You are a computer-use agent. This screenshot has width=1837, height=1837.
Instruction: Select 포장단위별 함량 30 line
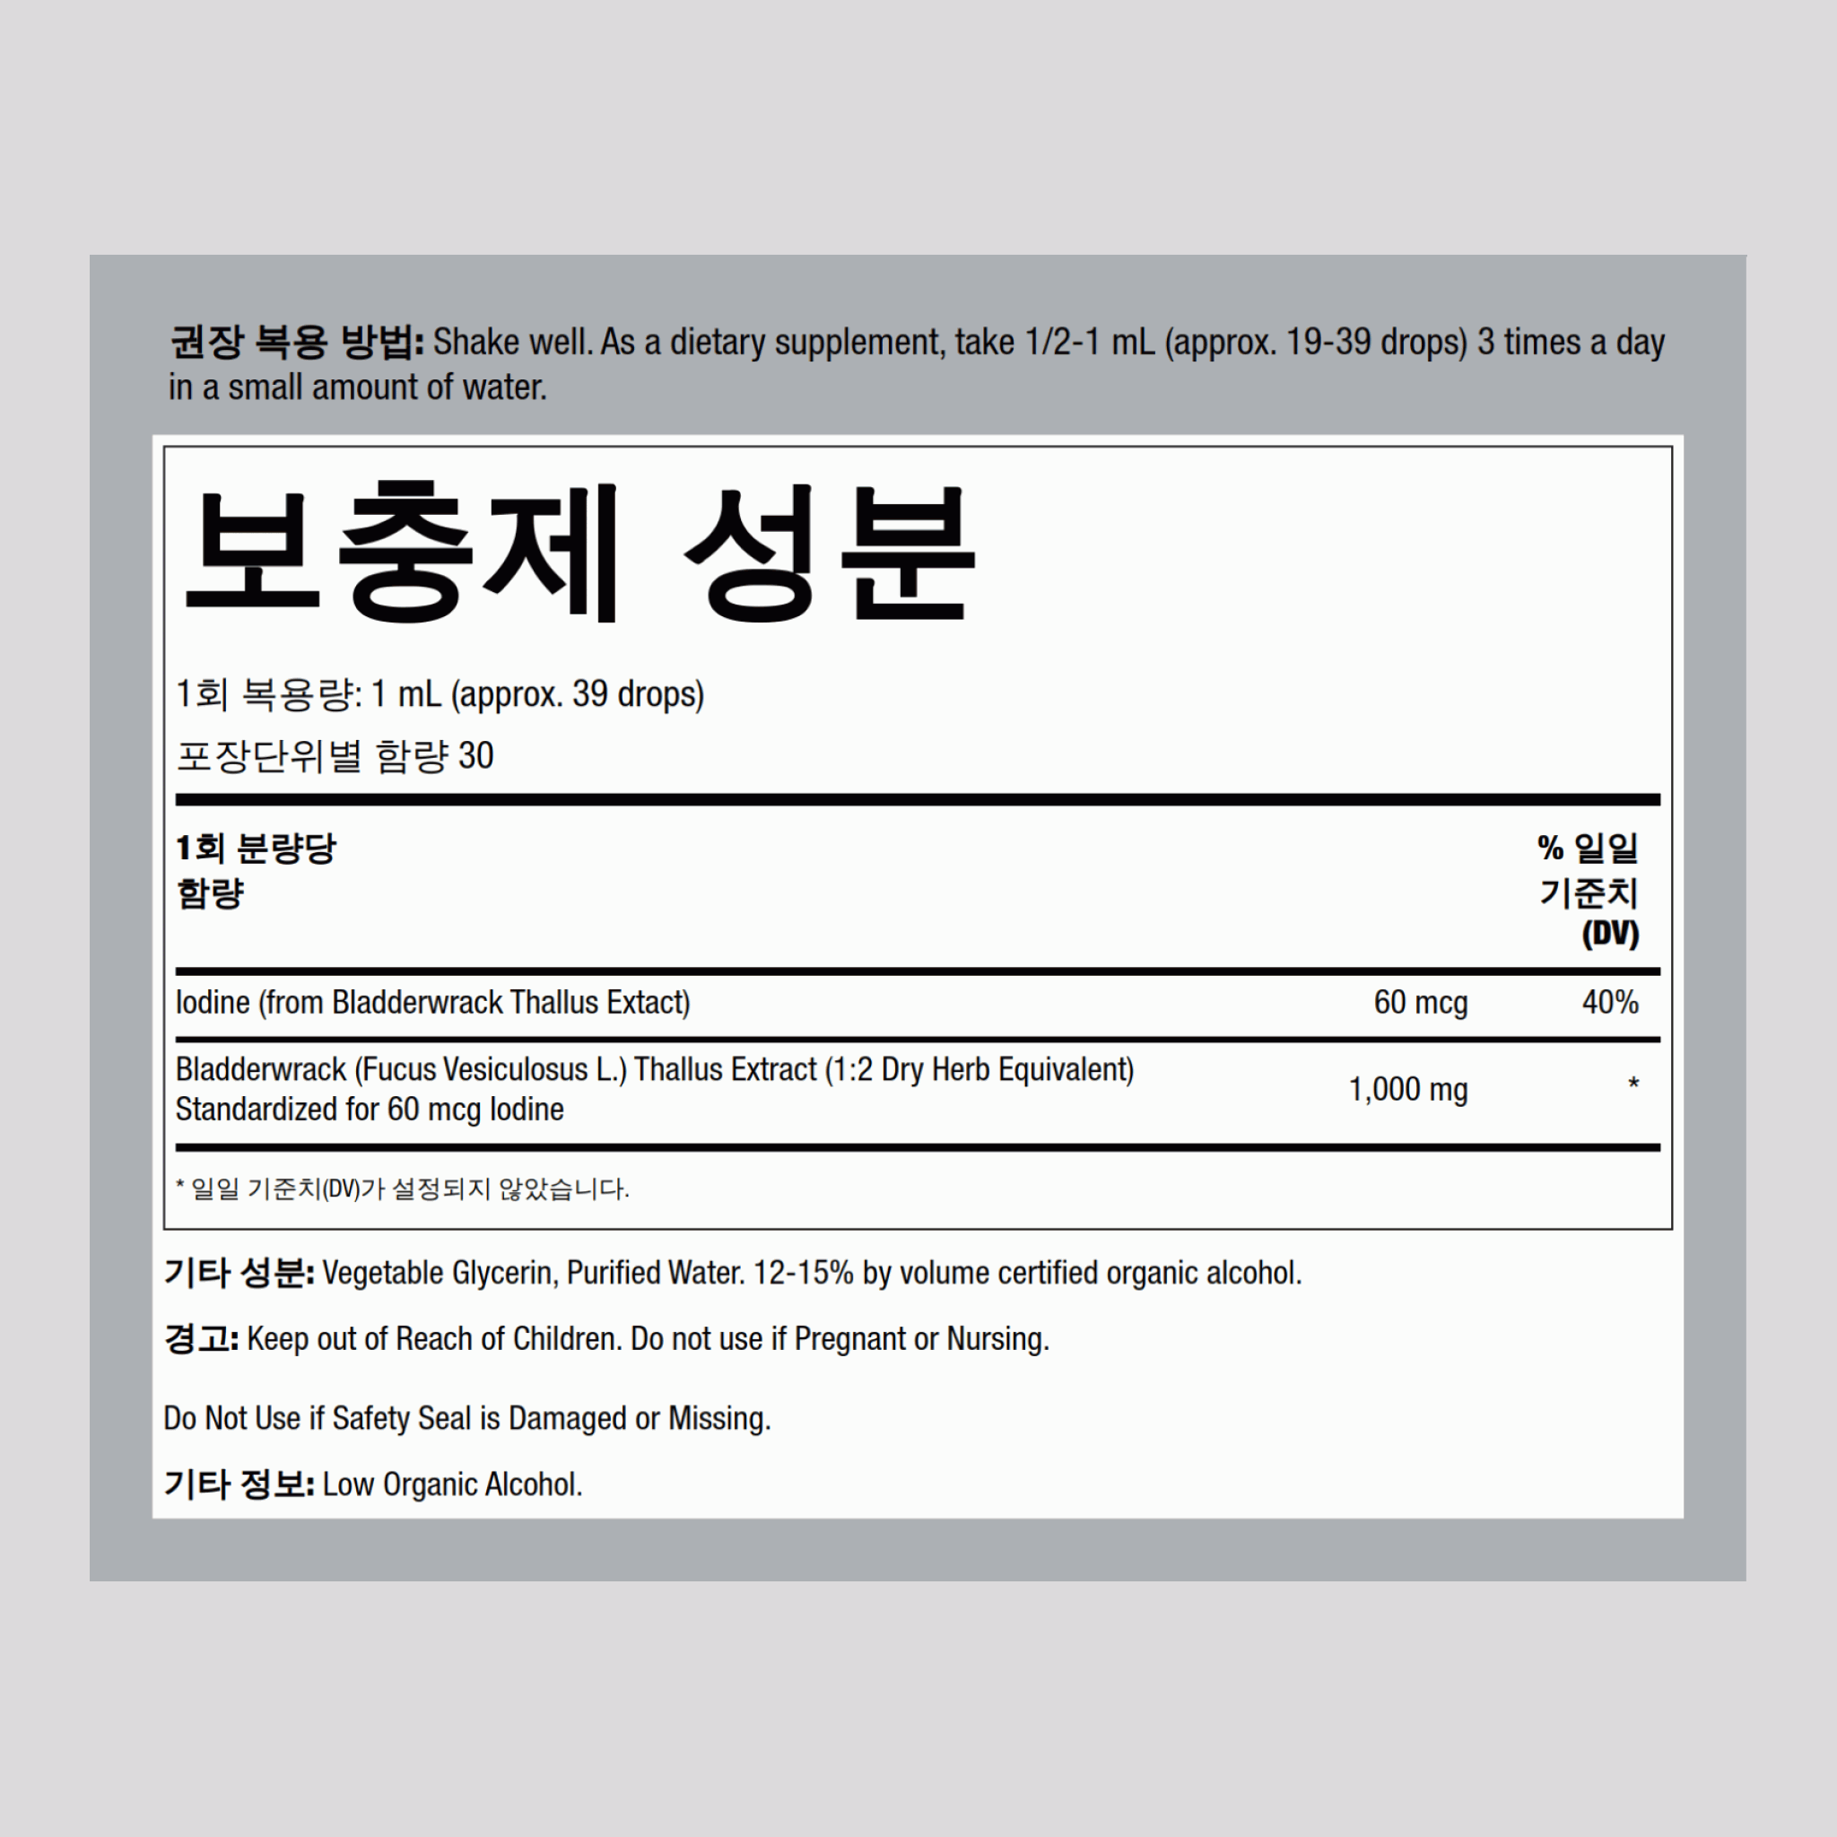coord(335,756)
